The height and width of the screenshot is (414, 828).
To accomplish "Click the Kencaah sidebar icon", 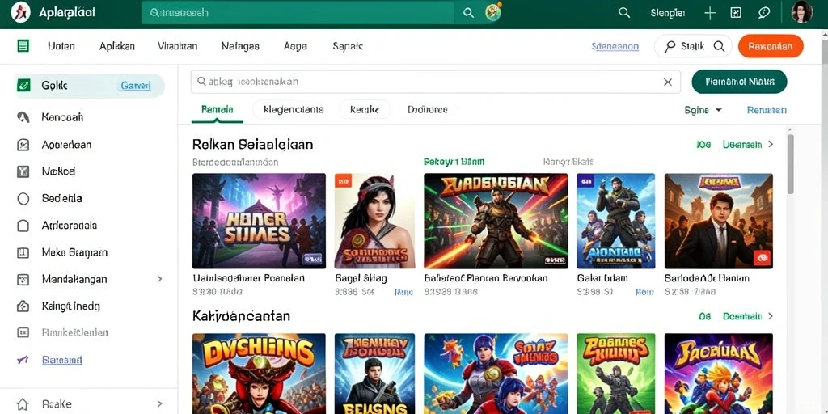I will click(x=23, y=116).
